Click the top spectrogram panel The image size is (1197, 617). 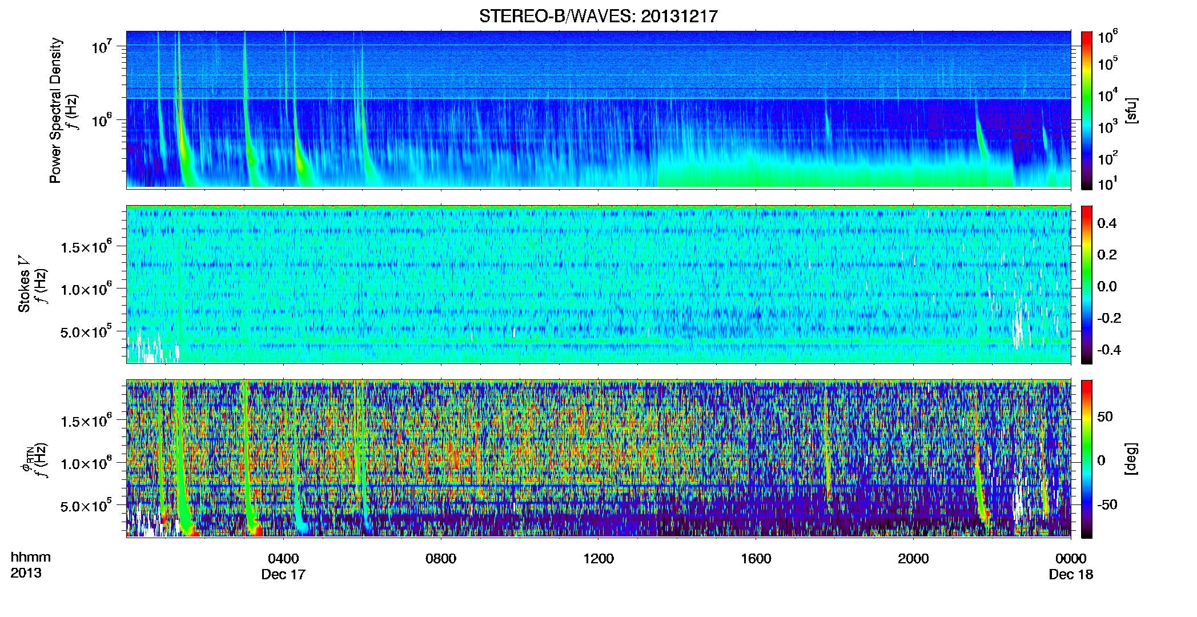[x=598, y=109]
